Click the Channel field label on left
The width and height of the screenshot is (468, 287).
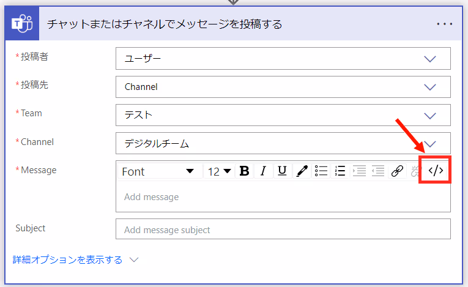pyautogui.click(x=37, y=142)
